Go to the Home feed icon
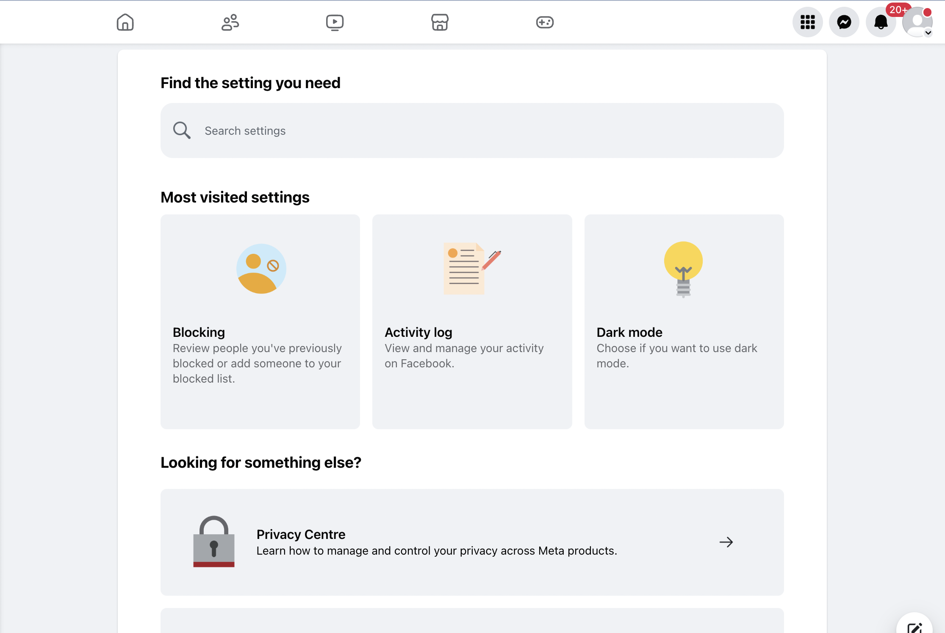The width and height of the screenshot is (945, 633). 125,22
